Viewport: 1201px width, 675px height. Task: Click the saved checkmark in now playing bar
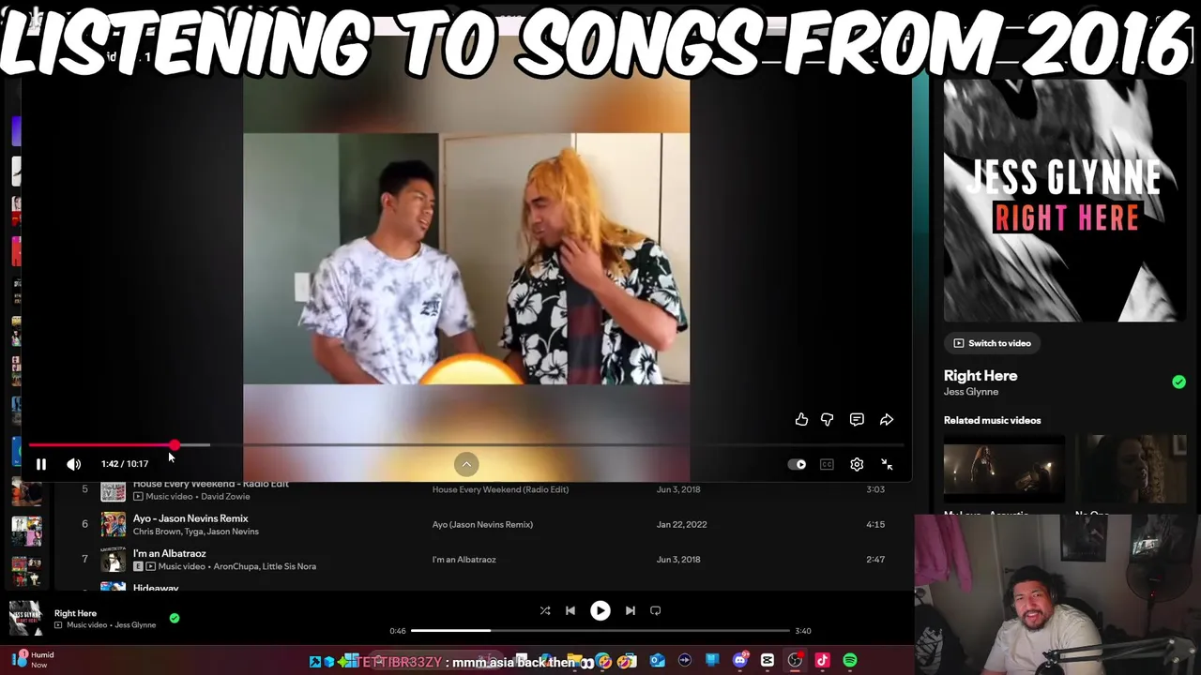tap(175, 618)
